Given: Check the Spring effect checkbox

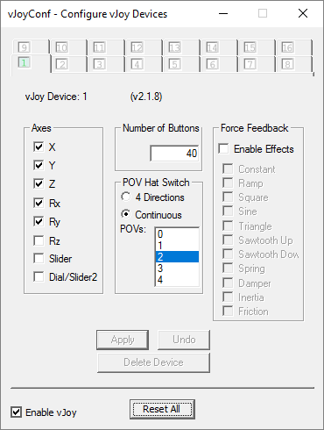Looking at the screenshot, I should click(x=228, y=268).
